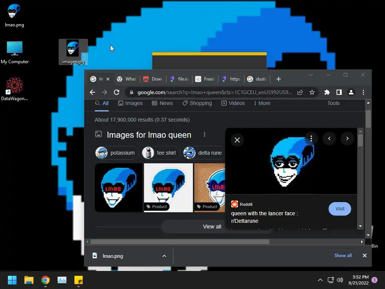Click View all images button
This screenshot has height=289, width=385.
click(212, 227)
